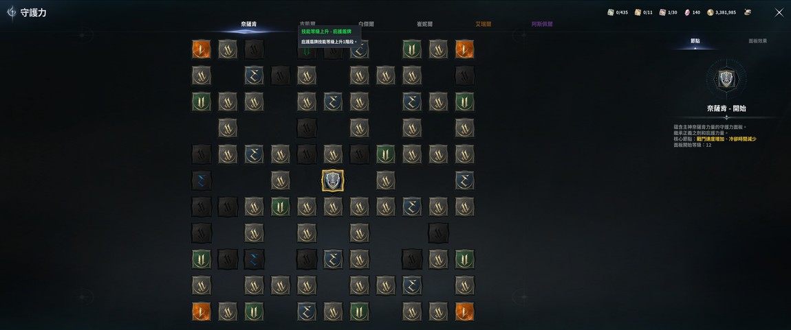Select the center shield start node
The height and width of the screenshot is (330, 791).
pyautogui.click(x=333, y=180)
